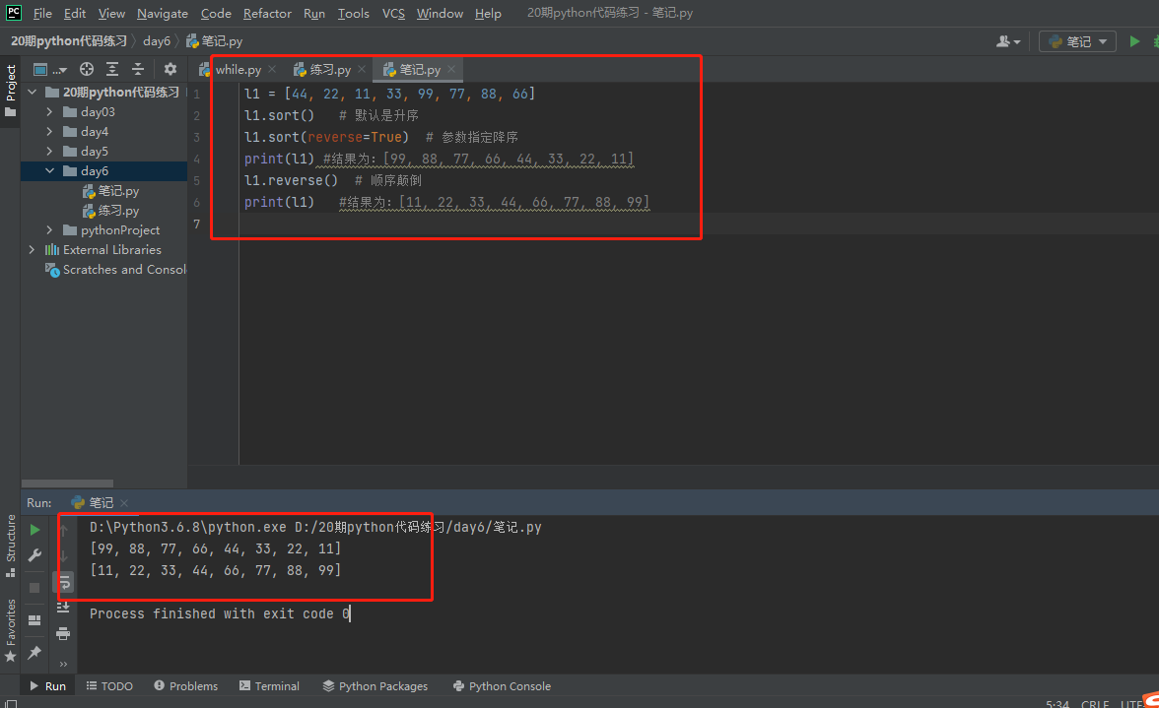Viewport: 1159px width, 708px height.
Task: Open the Problems tool window
Action: pyautogui.click(x=185, y=686)
